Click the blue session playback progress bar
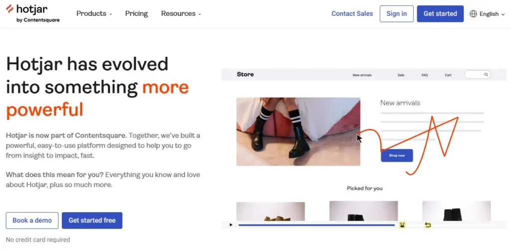This screenshot has width=511, height=251. tap(316, 225)
